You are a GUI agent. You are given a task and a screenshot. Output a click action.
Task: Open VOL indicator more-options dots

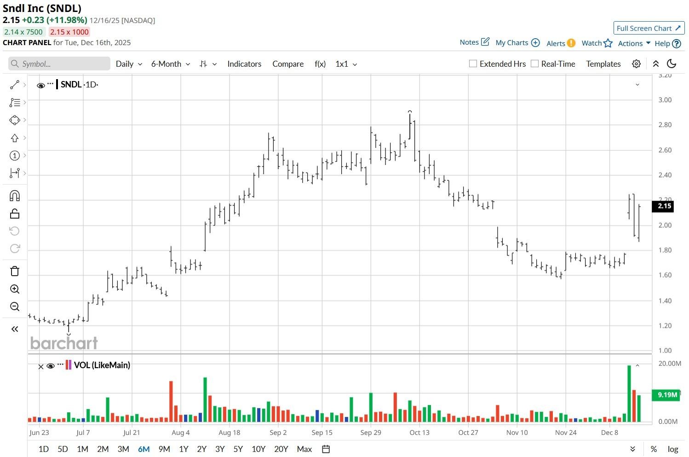[x=60, y=364]
